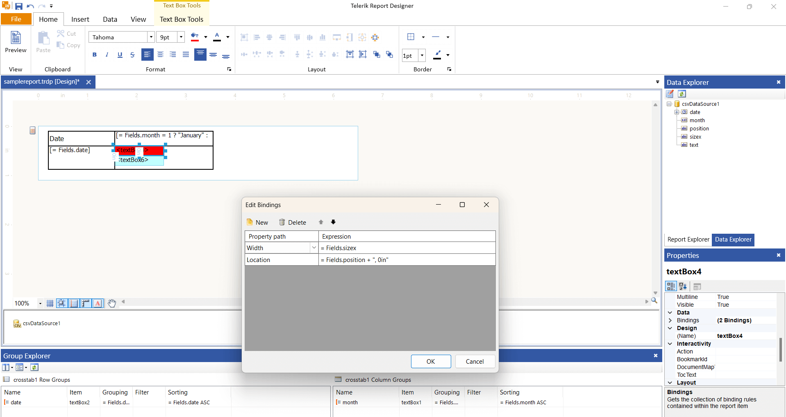Click OK in the Edit Bindings dialog

[x=431, y=361]
